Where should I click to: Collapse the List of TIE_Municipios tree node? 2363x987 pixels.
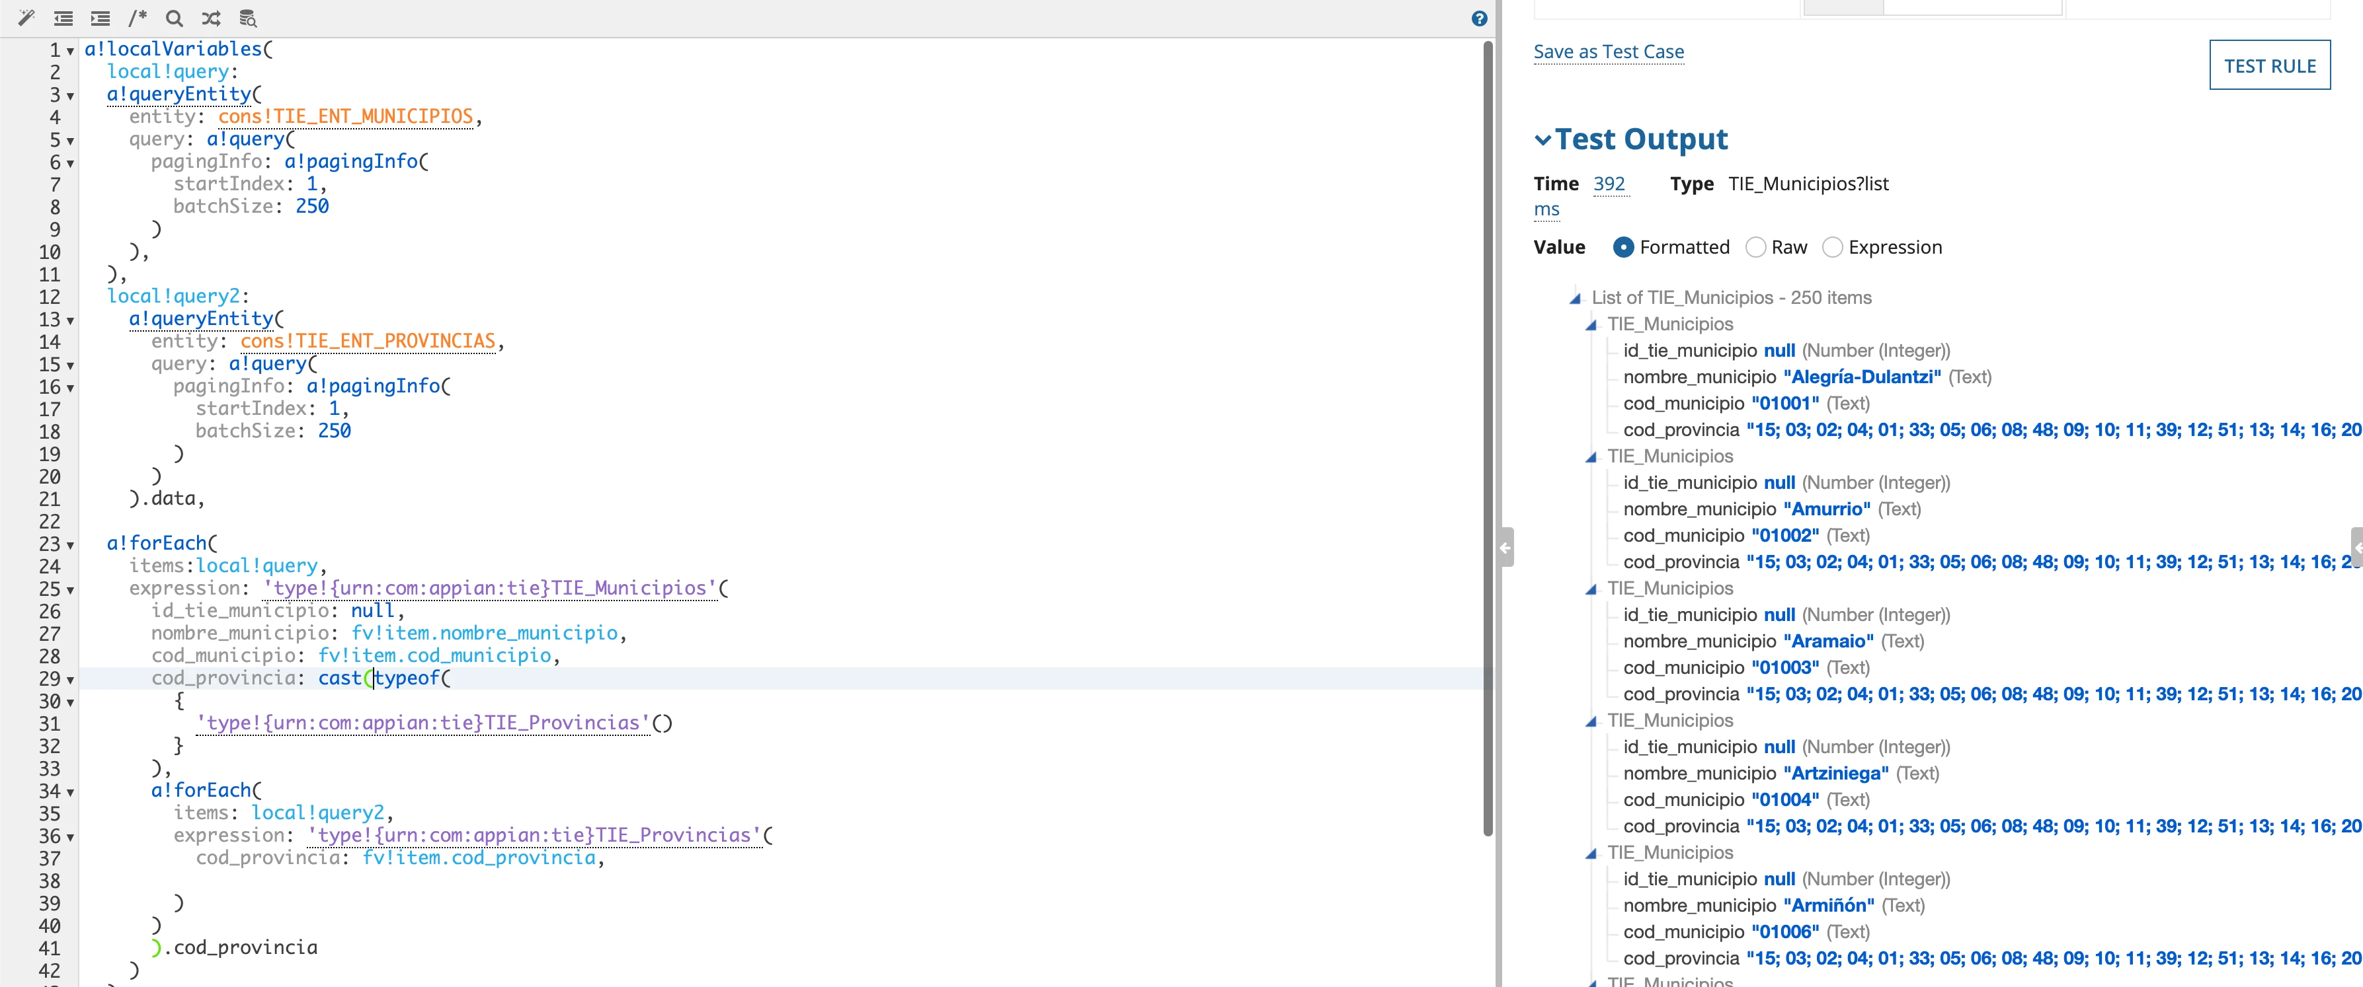click(1575, 298)
